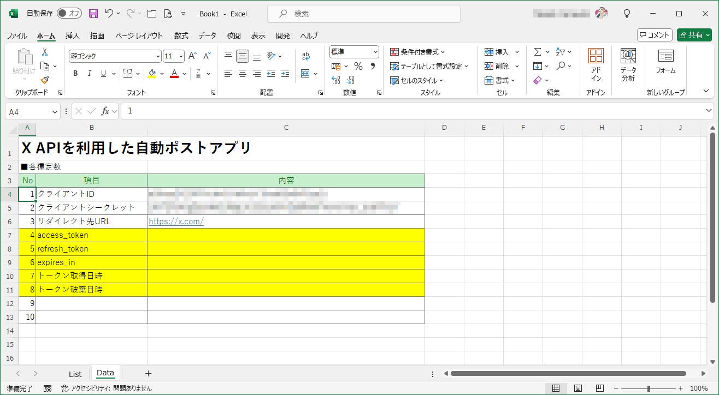719x395 pixels.
Task: Click the Redo arrow icon
Action: (x=131, y=14)
